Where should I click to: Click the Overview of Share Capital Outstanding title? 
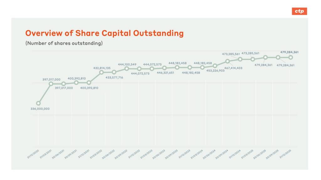[x=104, y=33]
